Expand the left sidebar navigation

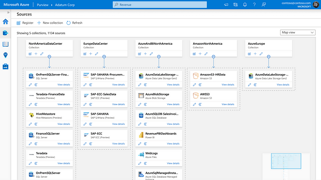tap(8, 12)
